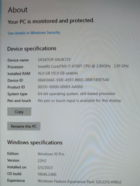Click the Installed on date 5/5/2023
Screen dimensions: 140x186
45,167
